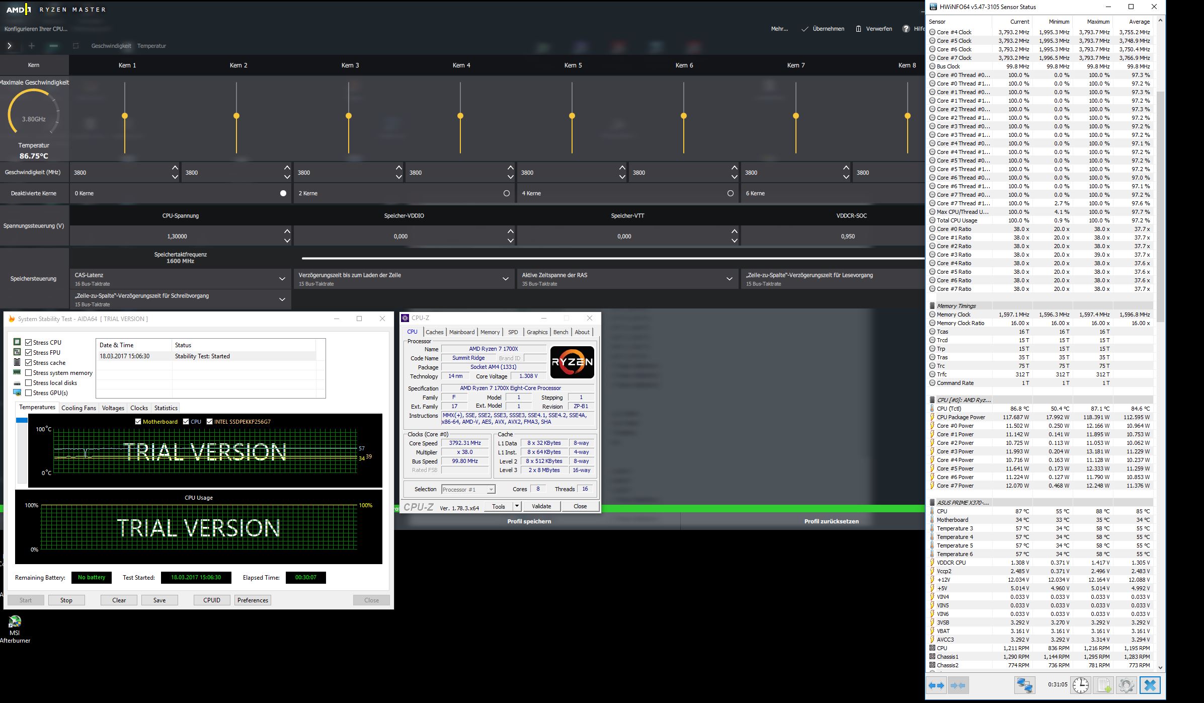Image resolution: width=1204 pixels, height=703 pixels.
Task: Click HWiNFO logging start sheet icon
Action: [1104, 685]
